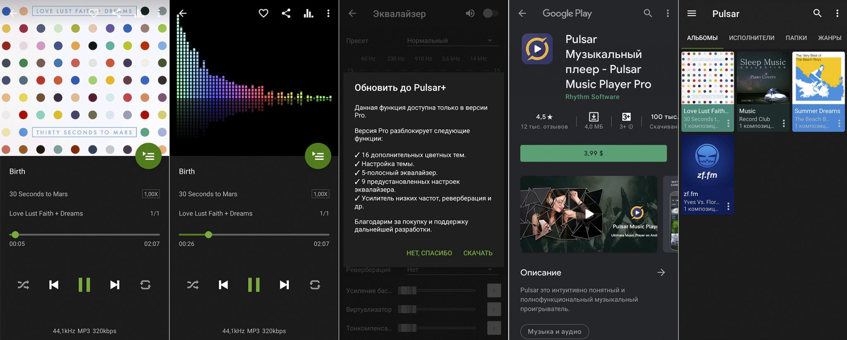Turn on the equalizer switch in Эквалайзер header
Viewport: 847px width, 340px height.
(490, 13)
